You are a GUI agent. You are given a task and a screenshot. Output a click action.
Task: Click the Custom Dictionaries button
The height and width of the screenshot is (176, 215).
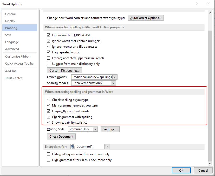[64, 71]
